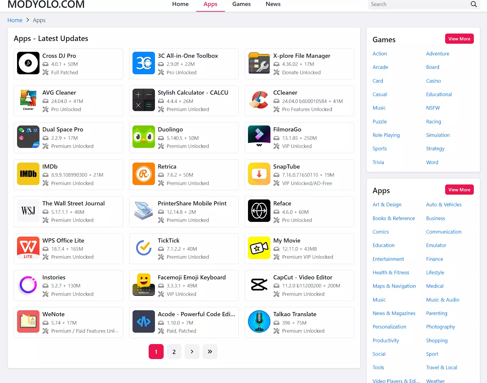Click the Talkao Translate microphone icon
The width and height of the screenshot is (487, 383).
coord(259,321)
